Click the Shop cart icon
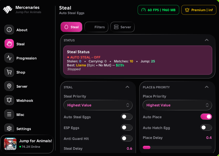The width and height of the screenshot is (219, 156). 9,72
